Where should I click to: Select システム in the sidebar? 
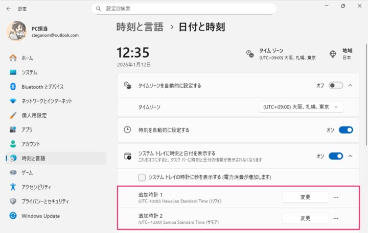(29, 72)
